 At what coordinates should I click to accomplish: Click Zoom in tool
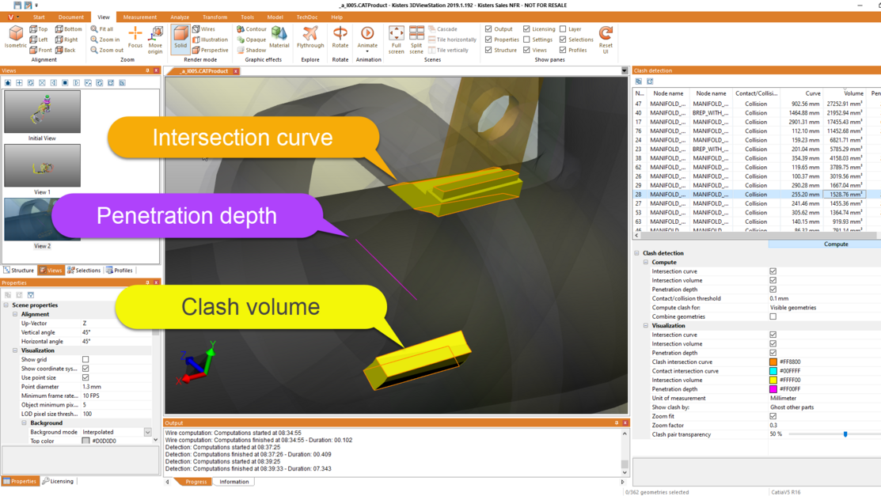pyautogui.click(x=105, y=40)
